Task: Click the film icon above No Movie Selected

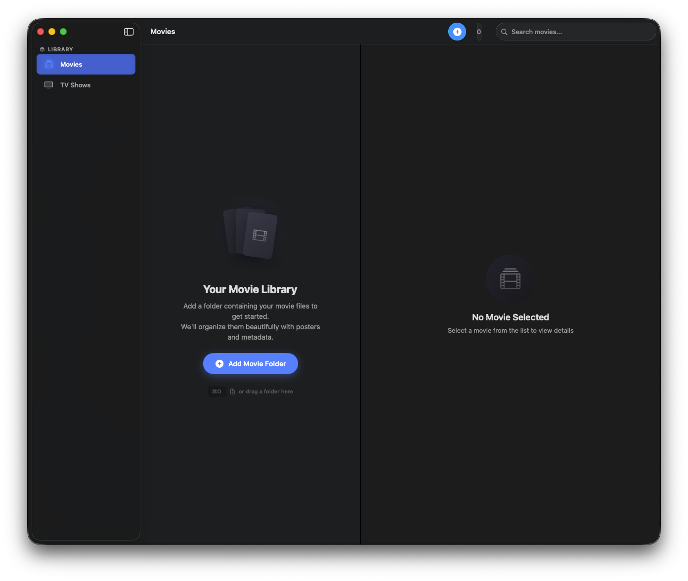Action: [x=510, y=279]
